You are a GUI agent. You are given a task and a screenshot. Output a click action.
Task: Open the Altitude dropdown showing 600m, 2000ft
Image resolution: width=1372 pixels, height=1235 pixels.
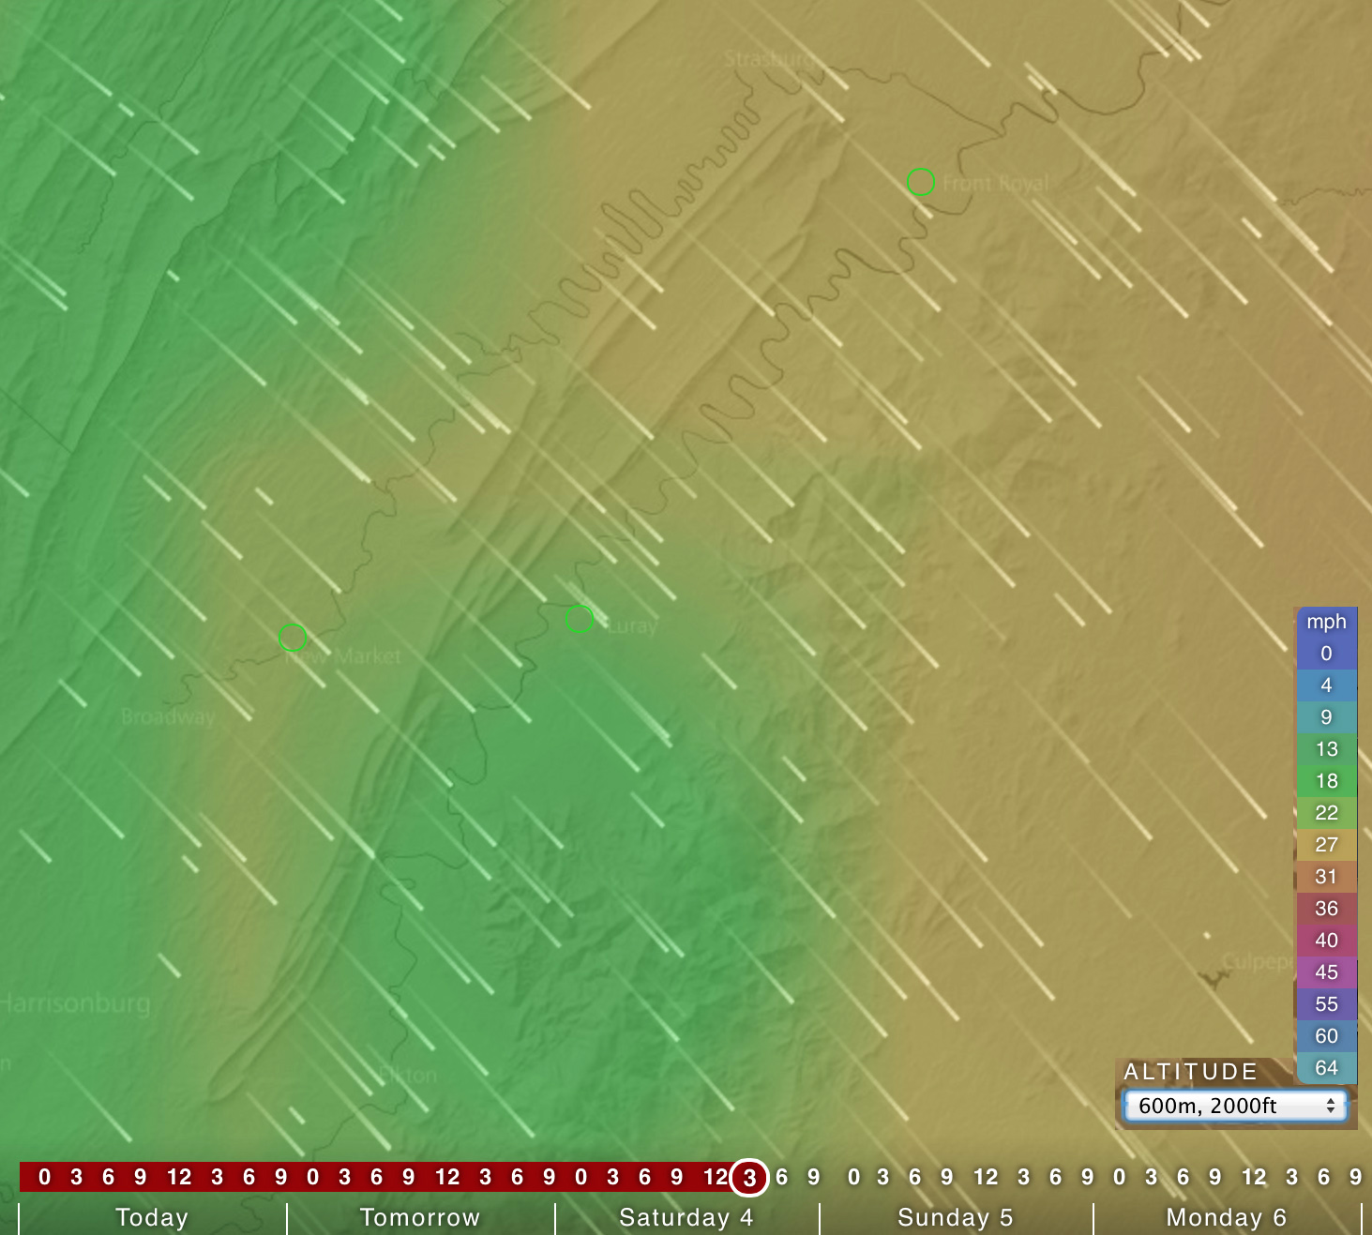(1234, 1106)
